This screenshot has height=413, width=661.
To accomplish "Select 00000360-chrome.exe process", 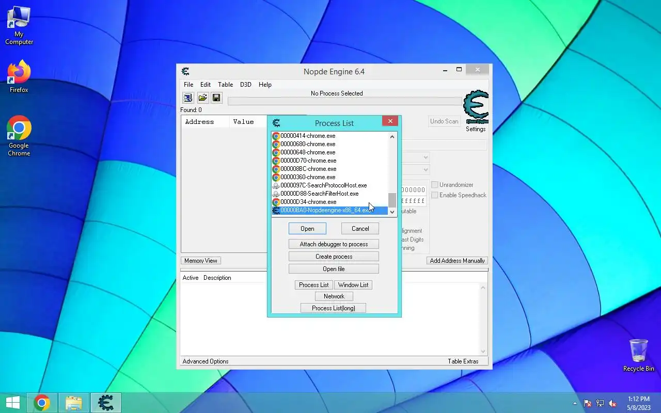I will tap(329, 177).
